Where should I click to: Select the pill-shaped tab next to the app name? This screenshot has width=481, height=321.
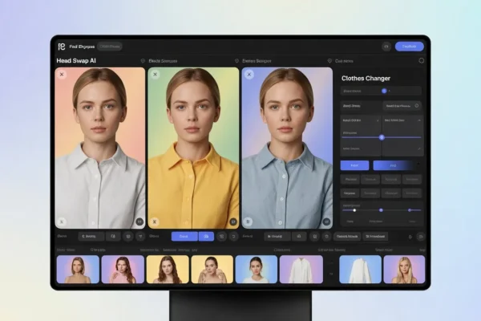(x=110, y=47)
